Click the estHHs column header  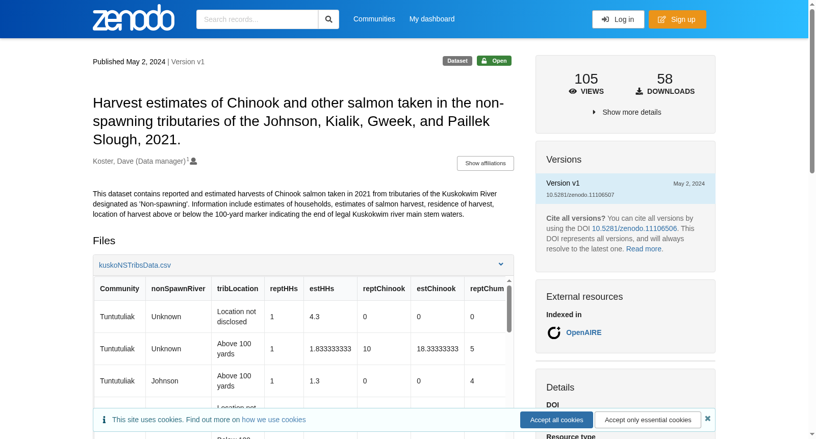[x=330, y=289]
